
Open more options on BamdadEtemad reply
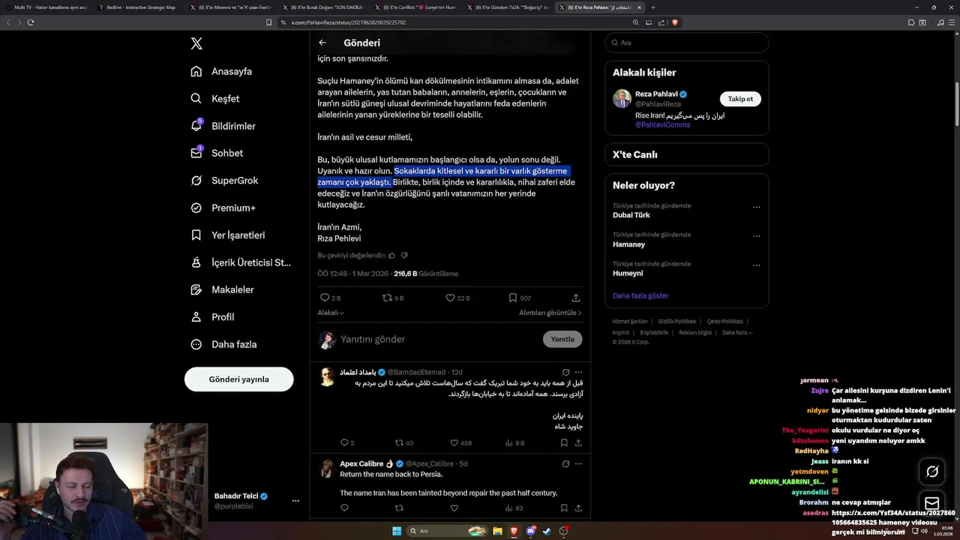(x=578, y=372)
